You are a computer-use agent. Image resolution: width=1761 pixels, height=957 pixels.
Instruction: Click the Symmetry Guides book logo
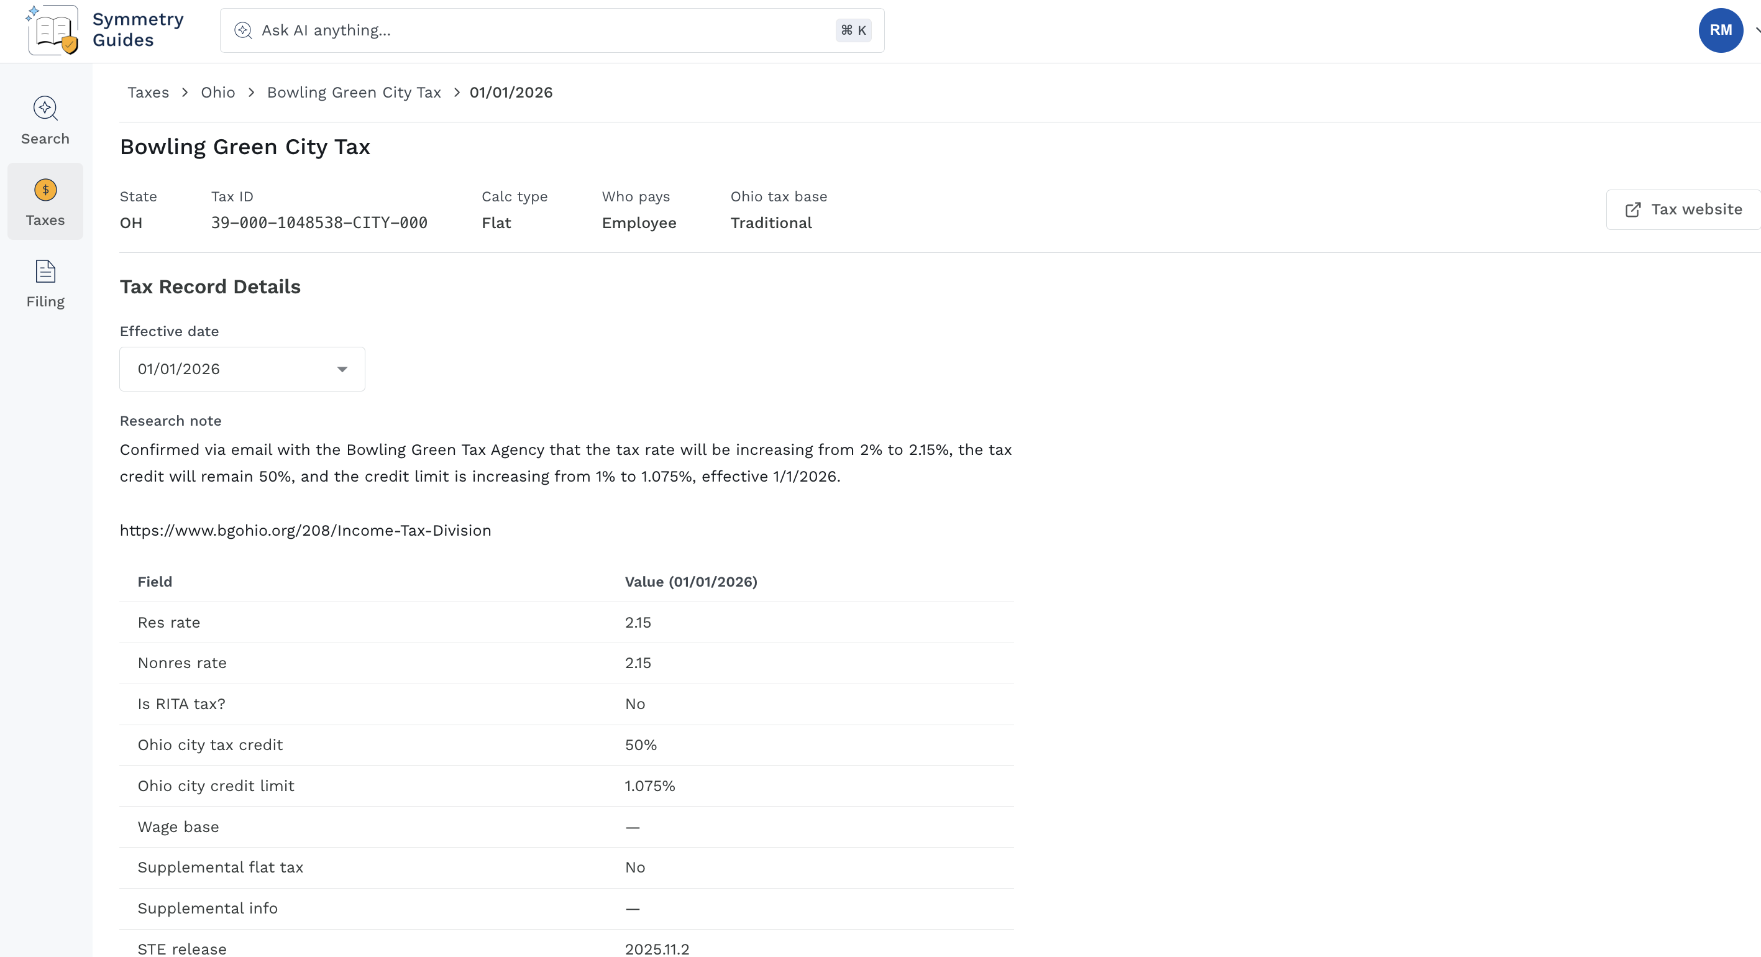(52, 30)
